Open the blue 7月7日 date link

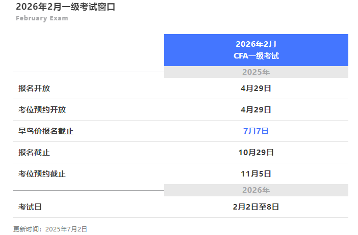tap(256, 131)
